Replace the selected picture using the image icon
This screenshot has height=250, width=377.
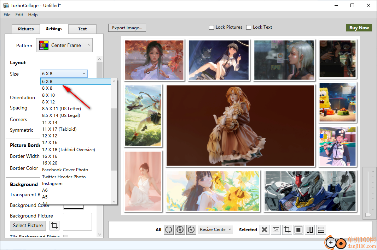[276, 230]
